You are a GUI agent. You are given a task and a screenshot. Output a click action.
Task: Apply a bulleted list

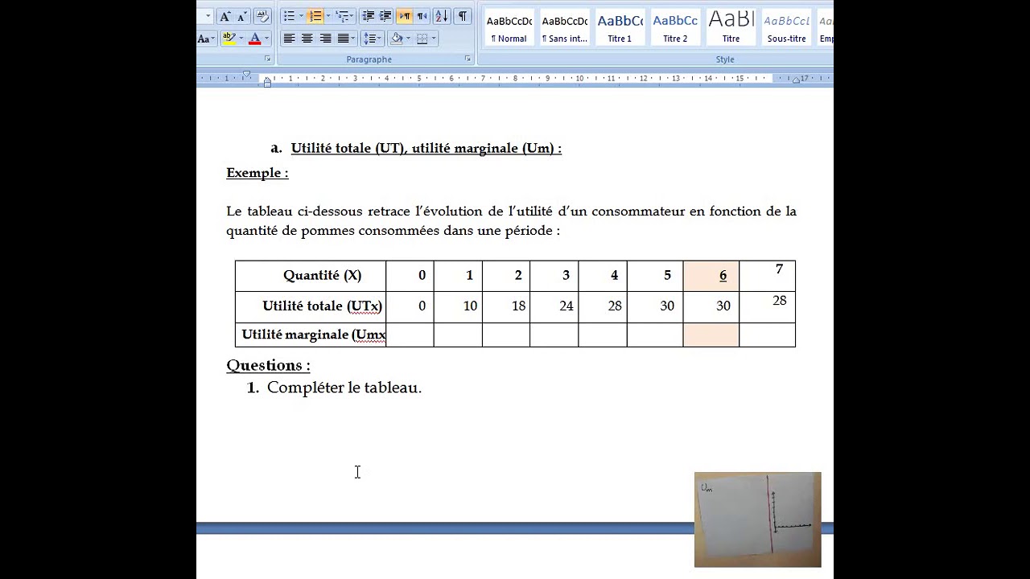coord(289,16)
